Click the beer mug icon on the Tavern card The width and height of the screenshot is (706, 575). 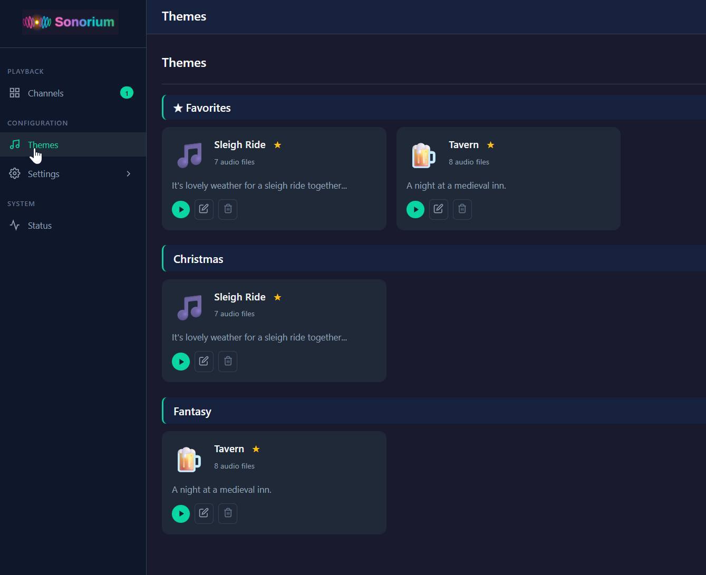click(424, 154)
